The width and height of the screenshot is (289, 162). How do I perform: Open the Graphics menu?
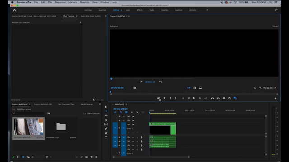coord(84,2)
